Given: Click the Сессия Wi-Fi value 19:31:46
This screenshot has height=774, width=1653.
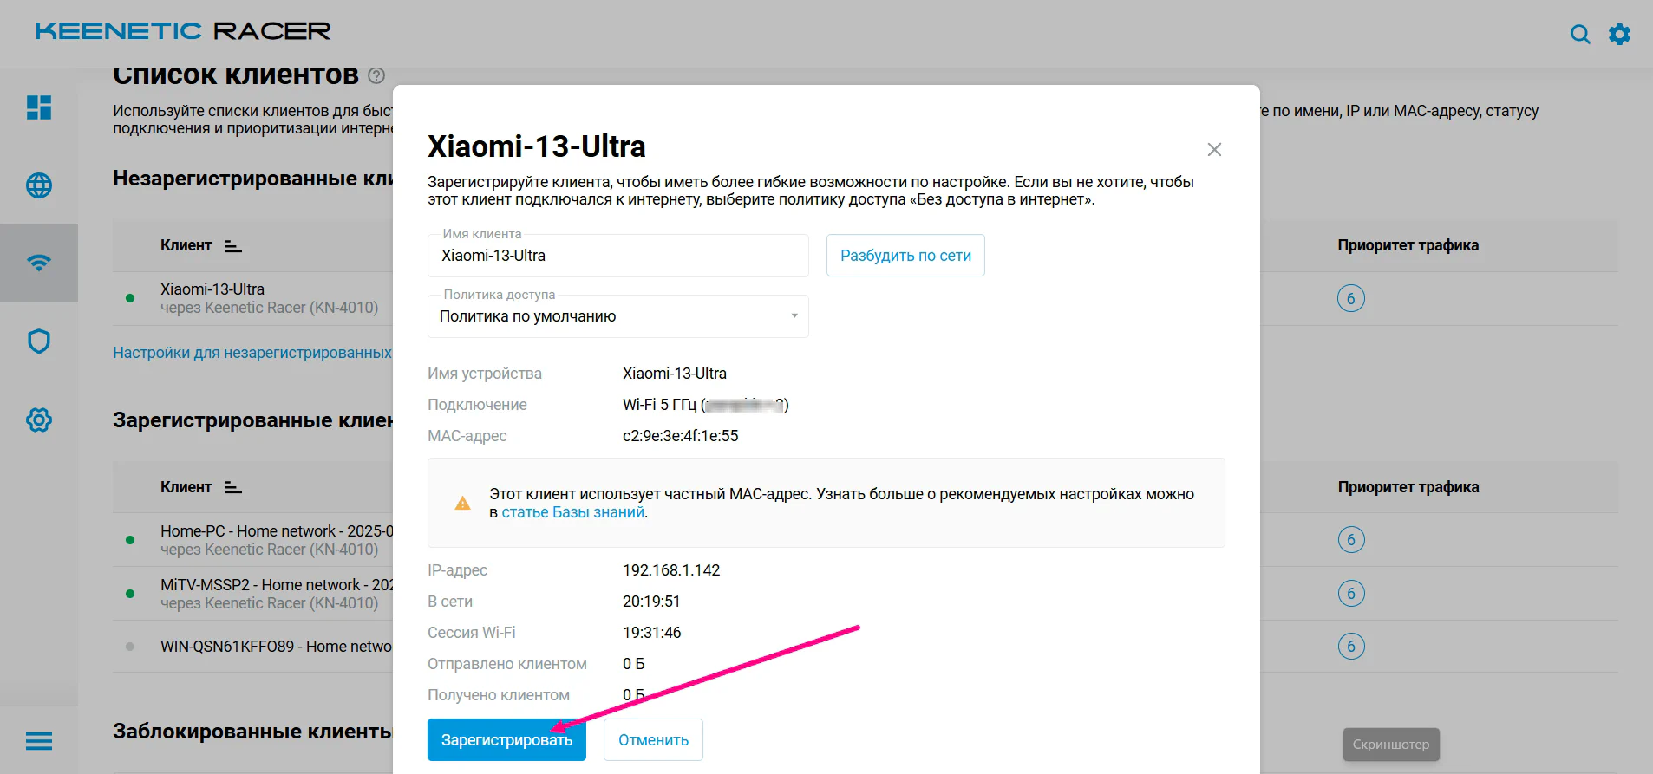Looking at the screenshot, I should (652, 633).
